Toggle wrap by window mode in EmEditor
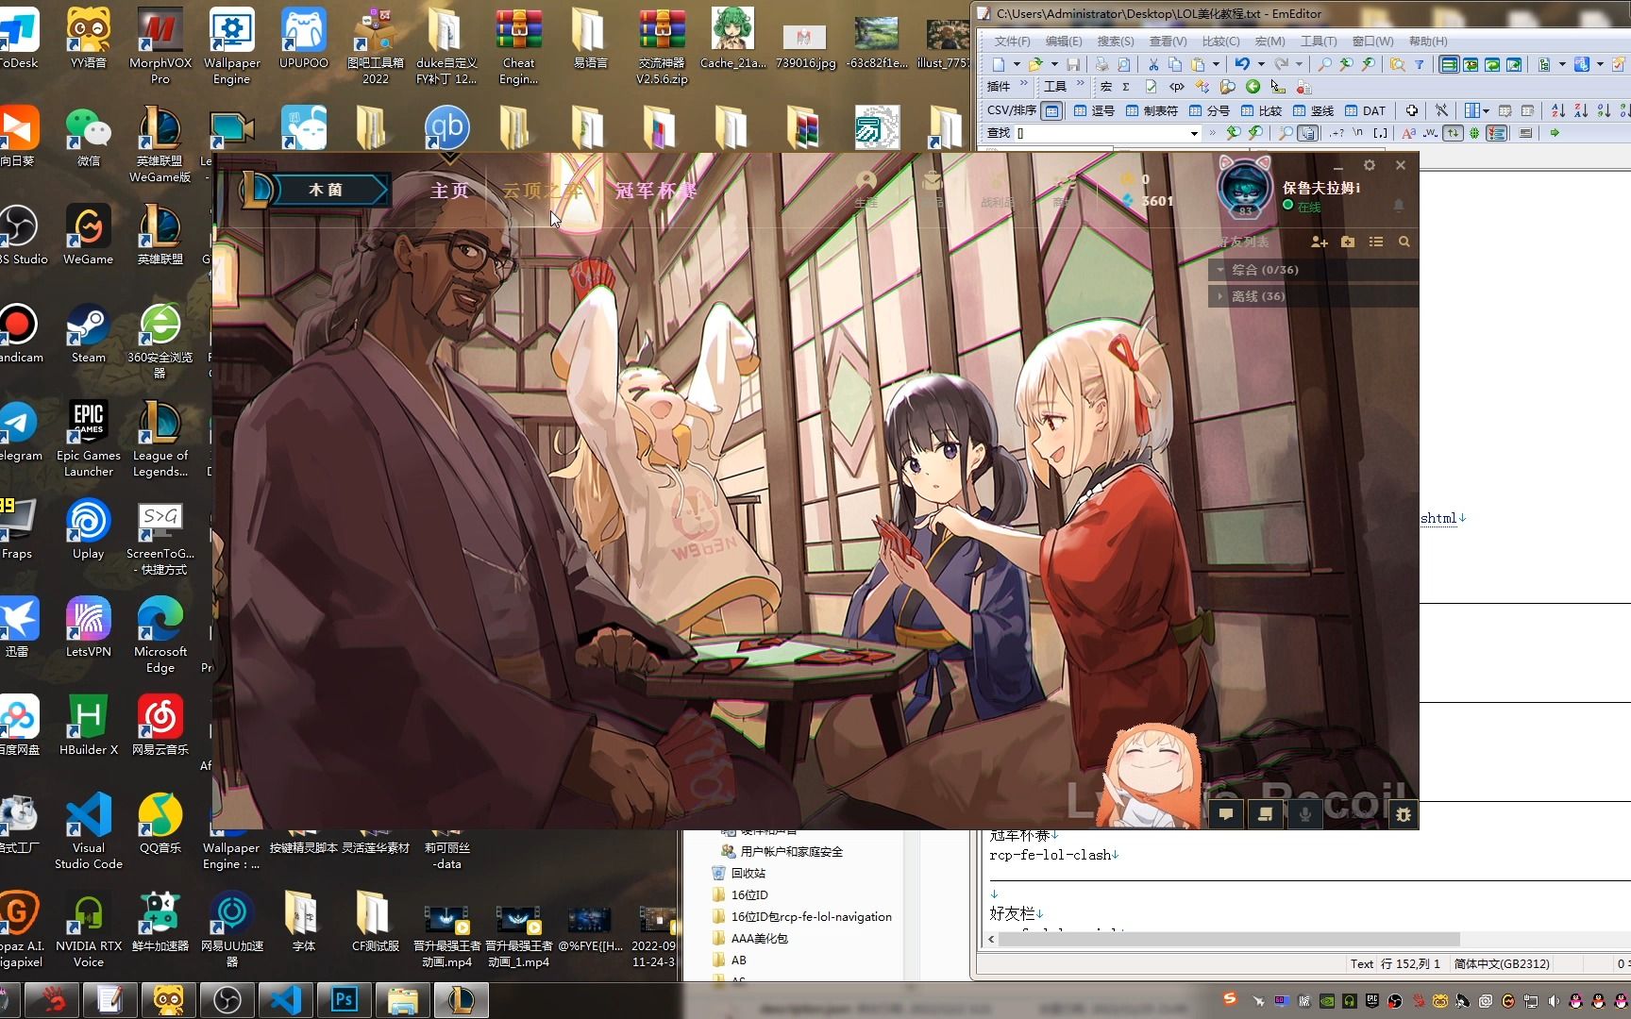This screenshot has height=1019, width=1631. click(1492, 64)
